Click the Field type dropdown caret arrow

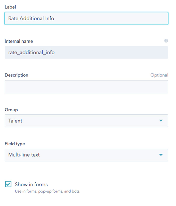161,155
